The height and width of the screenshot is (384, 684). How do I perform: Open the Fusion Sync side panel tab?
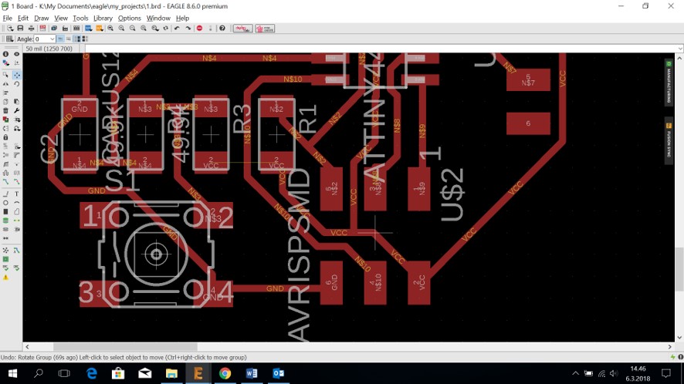pyautogui.click(x=669, y=141)
